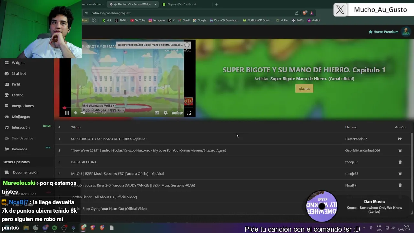
Task: Open Widgets in the sidebar
Action: [18, 63]
